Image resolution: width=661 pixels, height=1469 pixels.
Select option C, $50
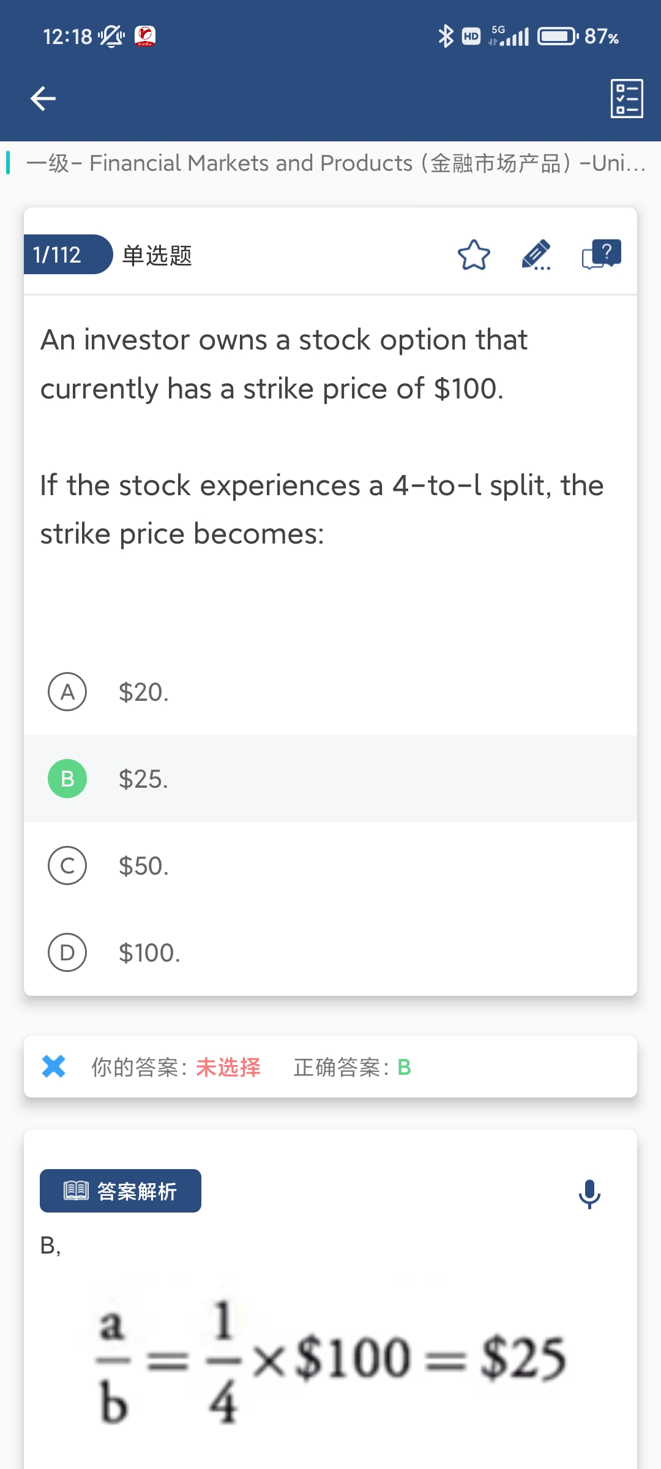[x=67, y=865]
